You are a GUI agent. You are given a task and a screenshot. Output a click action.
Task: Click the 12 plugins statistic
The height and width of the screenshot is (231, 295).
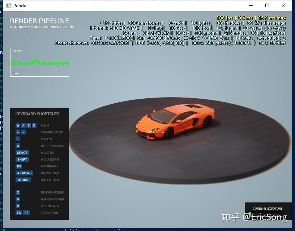(x=227, y=28)
